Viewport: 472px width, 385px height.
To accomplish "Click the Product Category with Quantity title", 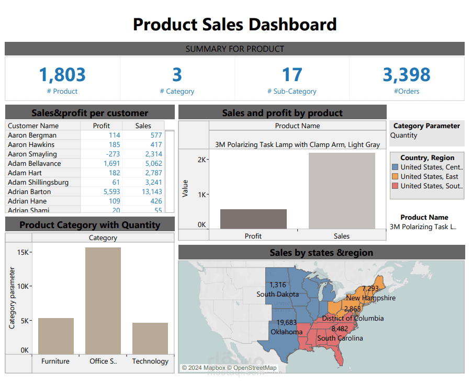I will point(89,225).
